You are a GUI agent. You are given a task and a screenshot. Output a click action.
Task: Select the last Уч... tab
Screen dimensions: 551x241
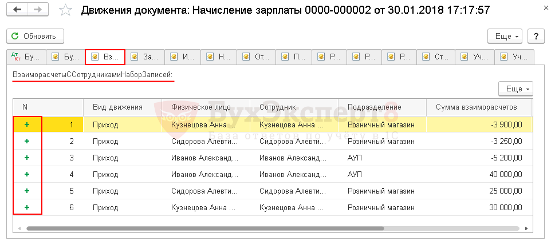pos(514,57)
